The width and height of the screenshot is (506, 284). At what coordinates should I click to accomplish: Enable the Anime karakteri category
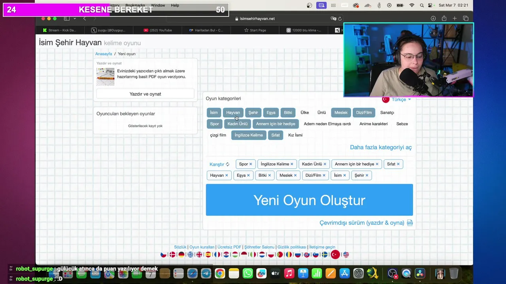point(374,124)
